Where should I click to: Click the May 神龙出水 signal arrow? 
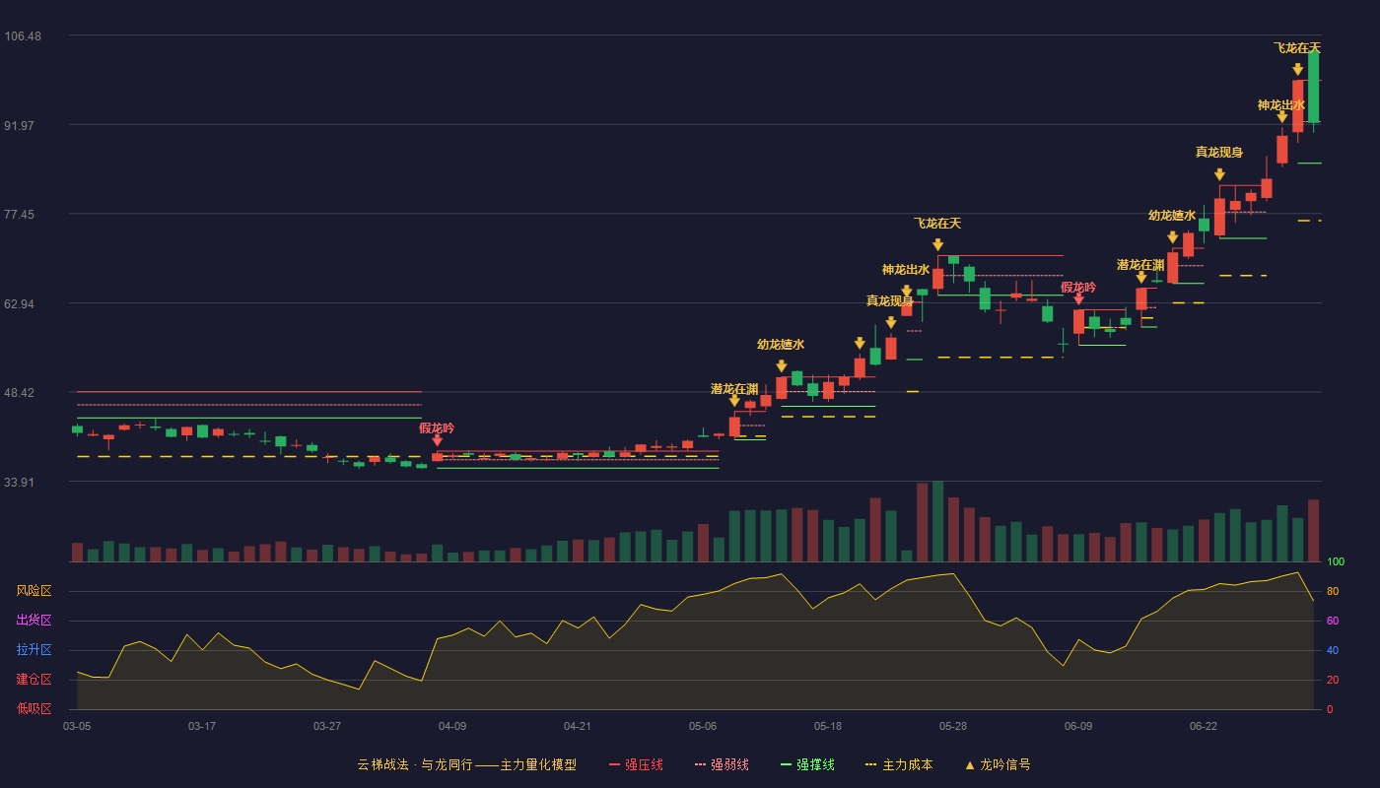[x=907, y=292]
